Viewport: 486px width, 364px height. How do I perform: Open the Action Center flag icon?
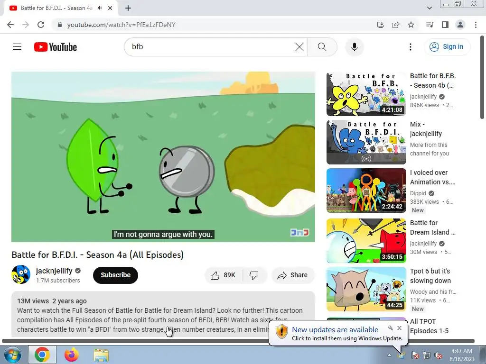tap(415, 355)
